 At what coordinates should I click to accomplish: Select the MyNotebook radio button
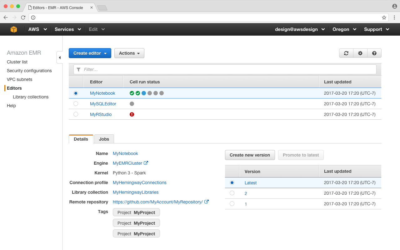point(76,93)
